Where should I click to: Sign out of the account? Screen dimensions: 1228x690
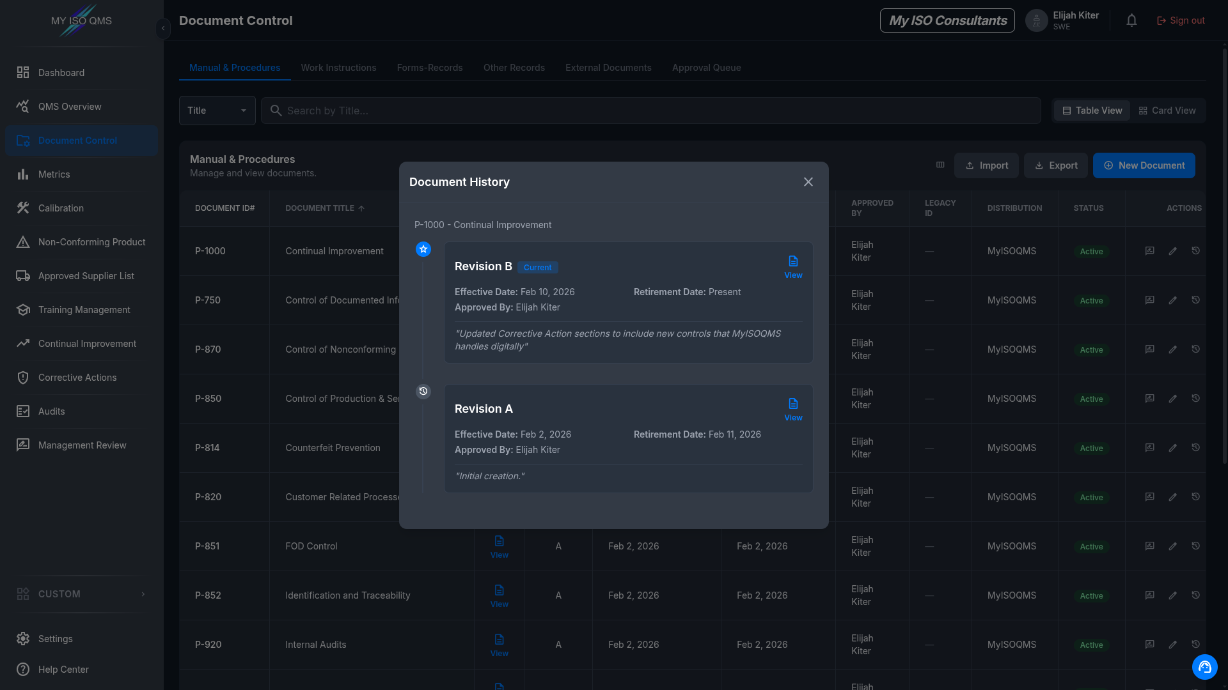(1181, 20)
